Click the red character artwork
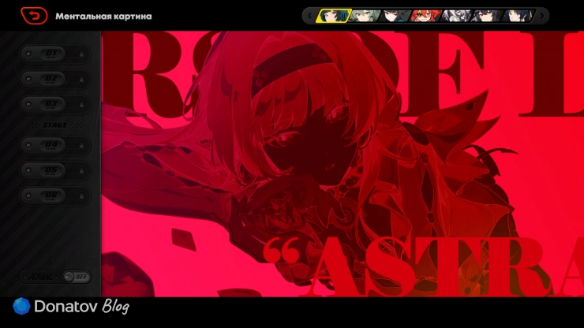The height and width of the screenshot is (328, 584). point(343,164)
